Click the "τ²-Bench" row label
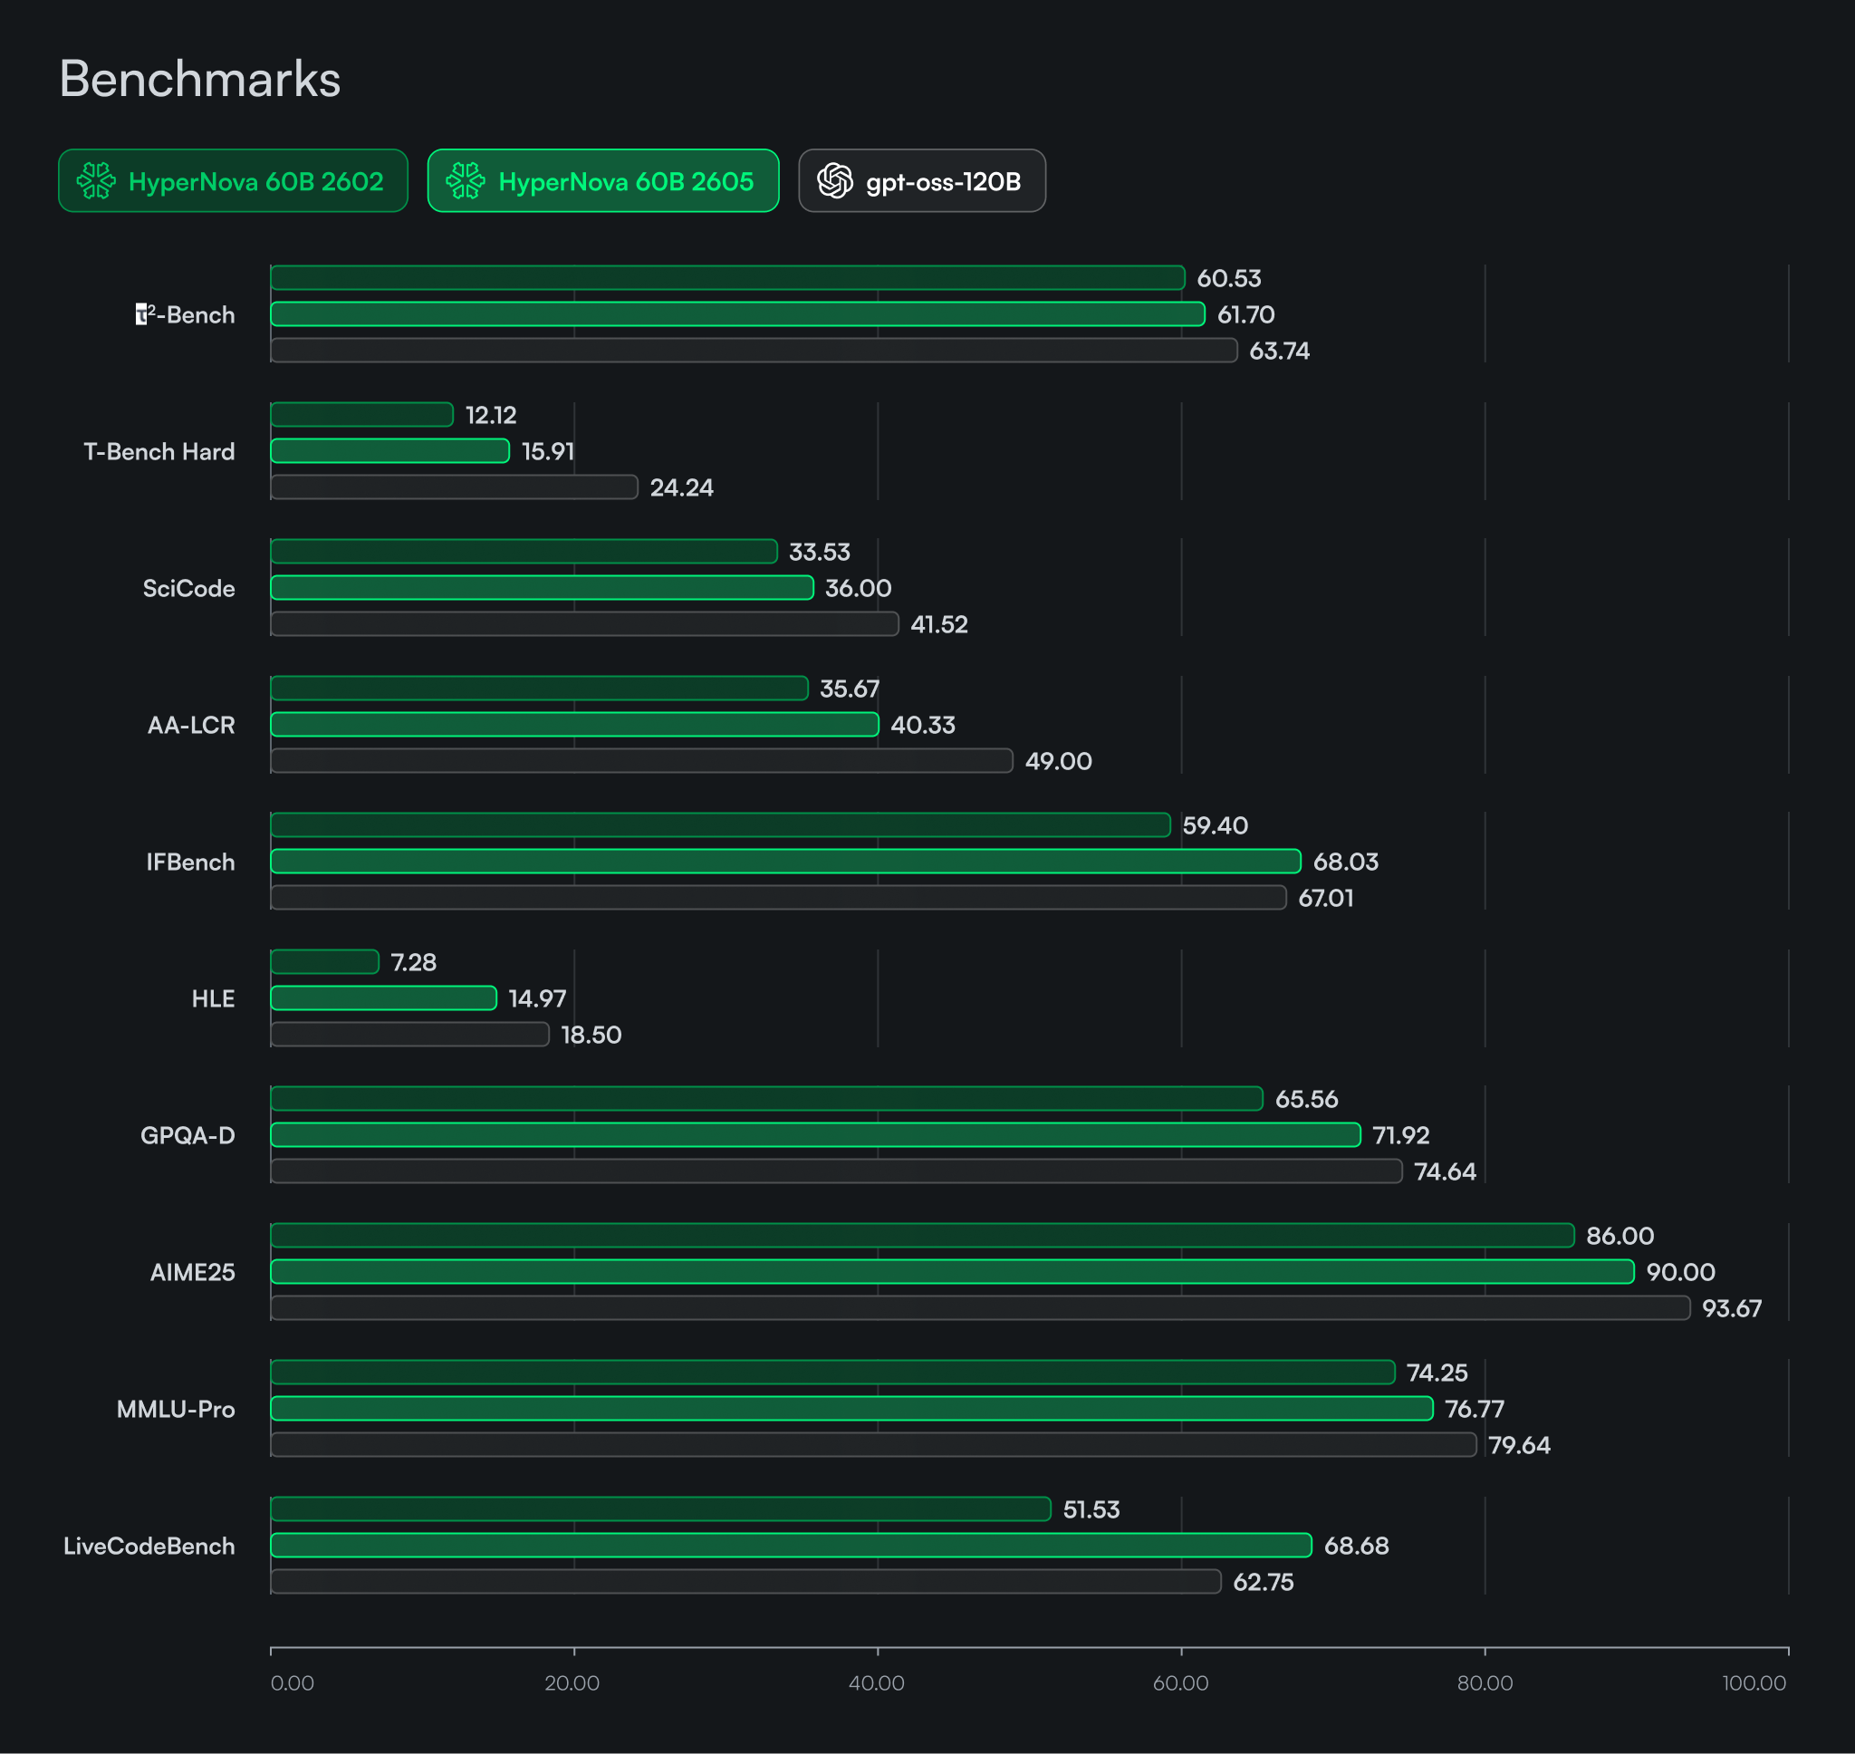Screen dimensions: 1855x1754 pos(185,314)
